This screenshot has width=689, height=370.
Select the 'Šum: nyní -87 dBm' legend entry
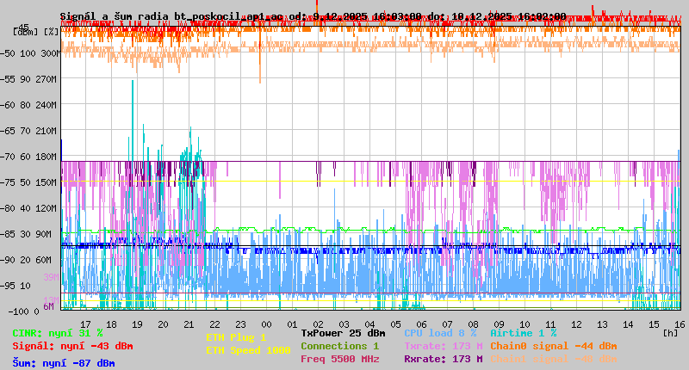(x=64, y=363)
